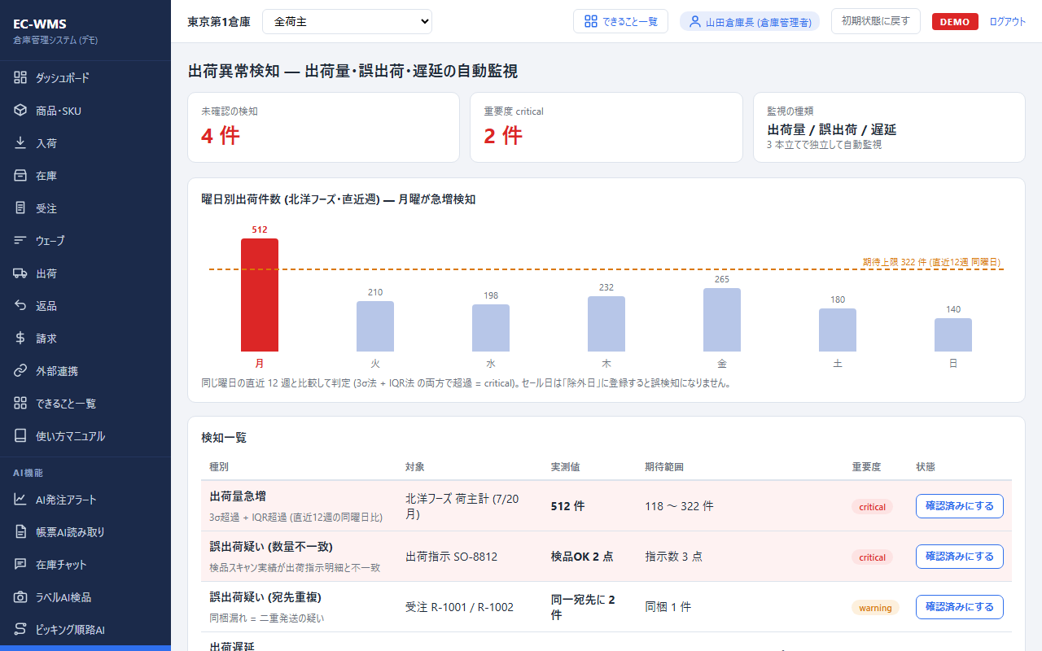This screenshot has width=1042, height=651.
Task: Click the 受注 document icon
Action: pyautogui.click(x=20, y=208)
